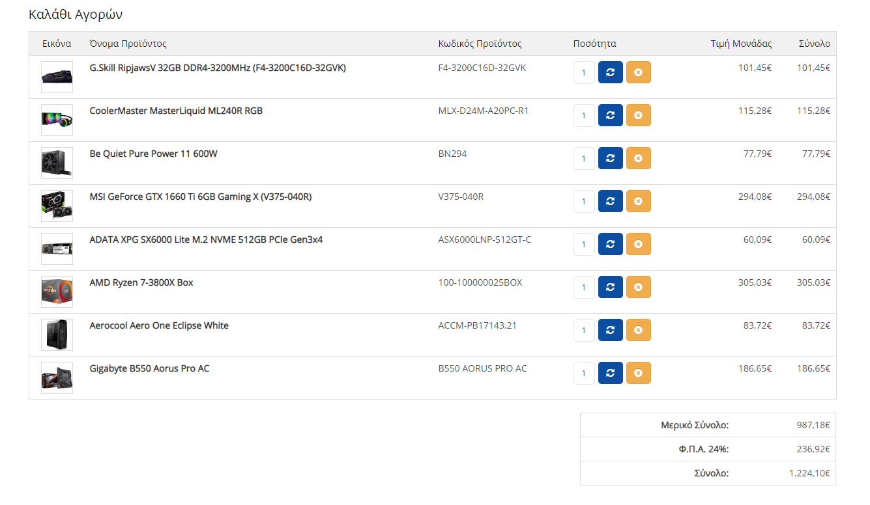Select product code 100-100000025BOX

click(480, 282)
